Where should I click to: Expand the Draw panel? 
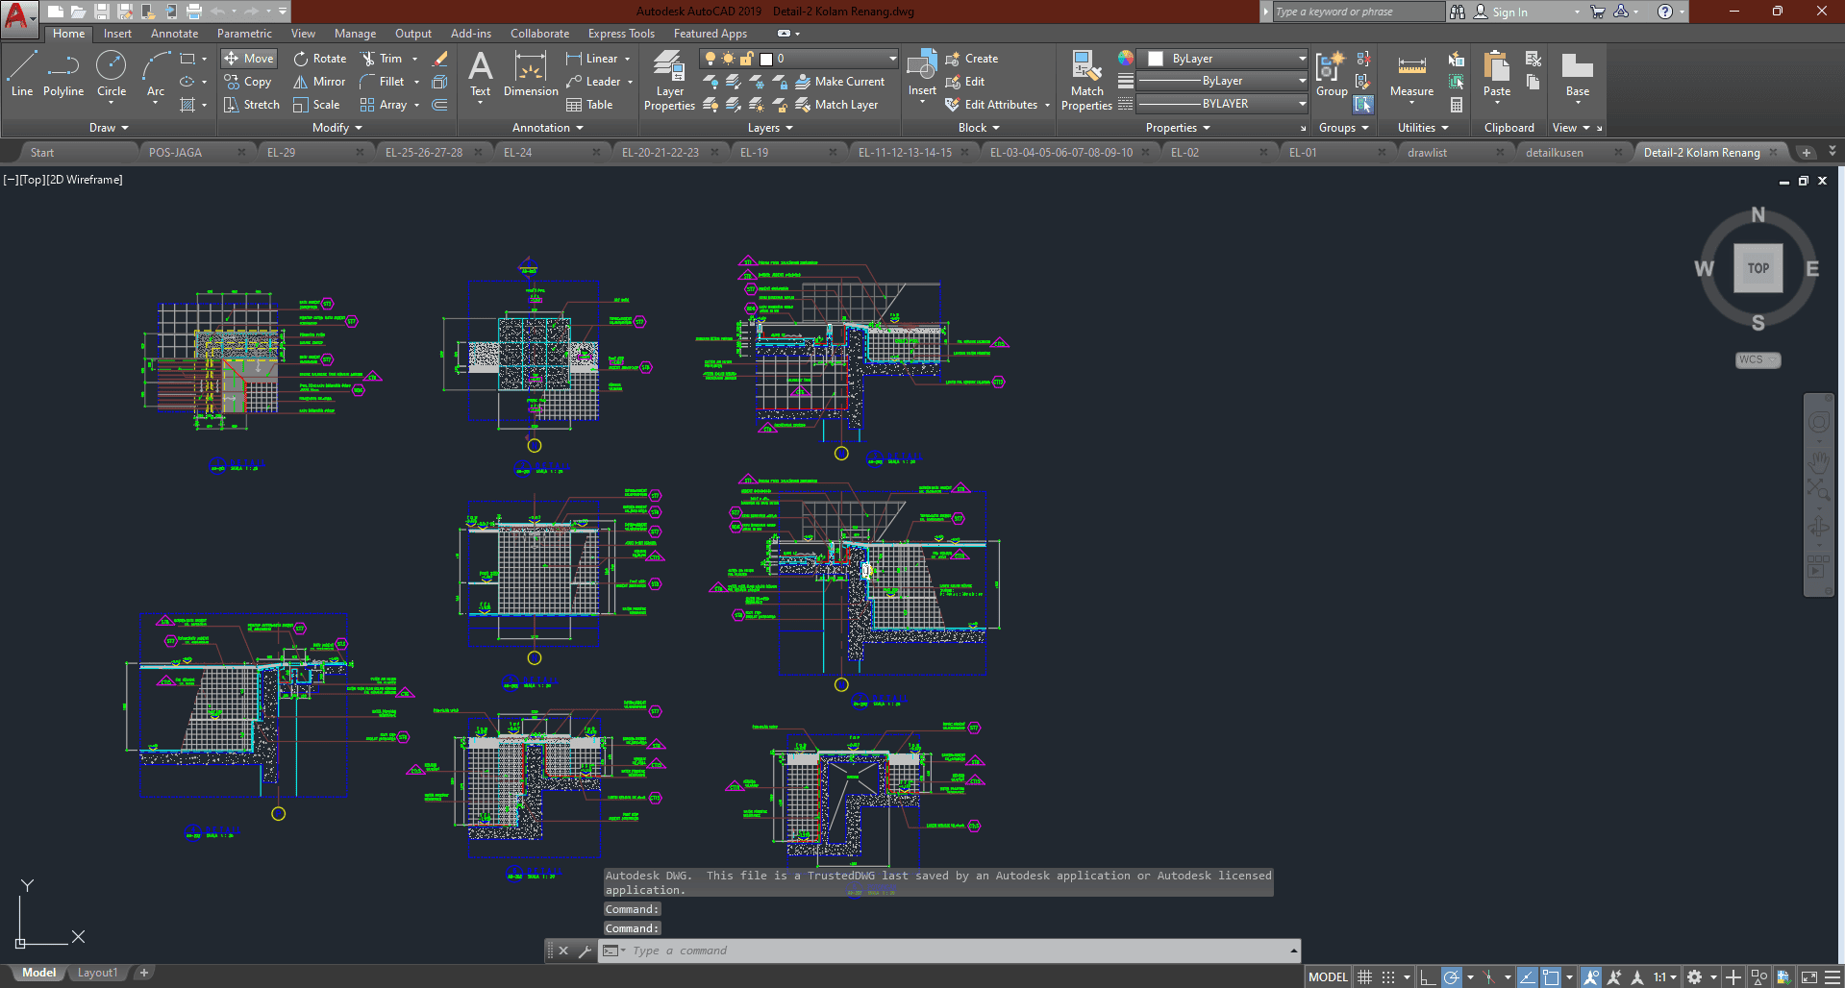point(109,128)
